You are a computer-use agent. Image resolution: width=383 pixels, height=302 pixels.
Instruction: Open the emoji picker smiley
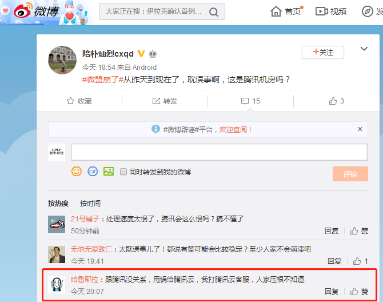coord(77,171)
